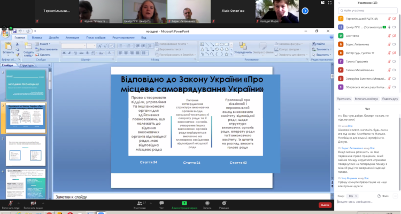
Task: Toggle bold text formatting in ribbon
Action: pyautogui.click(x=63, y=53)
